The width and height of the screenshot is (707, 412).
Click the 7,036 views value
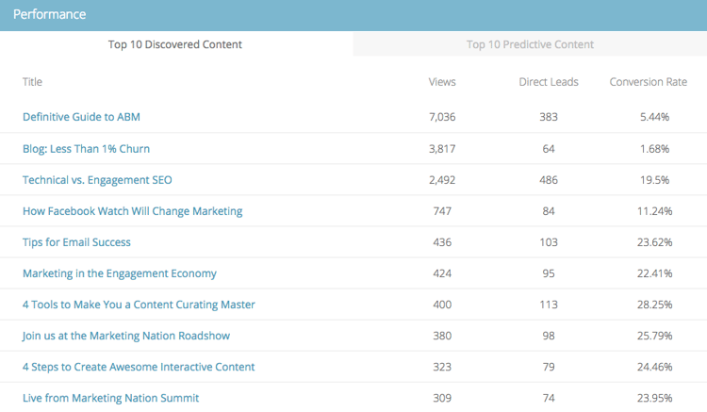442,117
